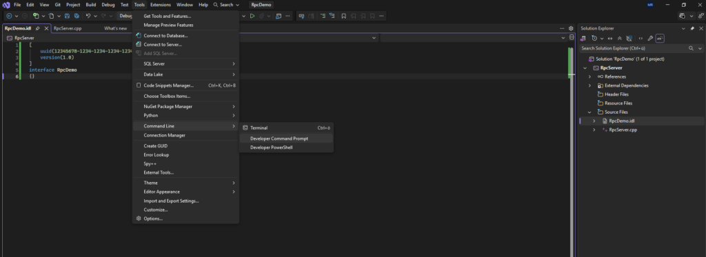Click the navigate backward circle icon
This screenshot has width=706, height=257.
click(x=9, y=16)
